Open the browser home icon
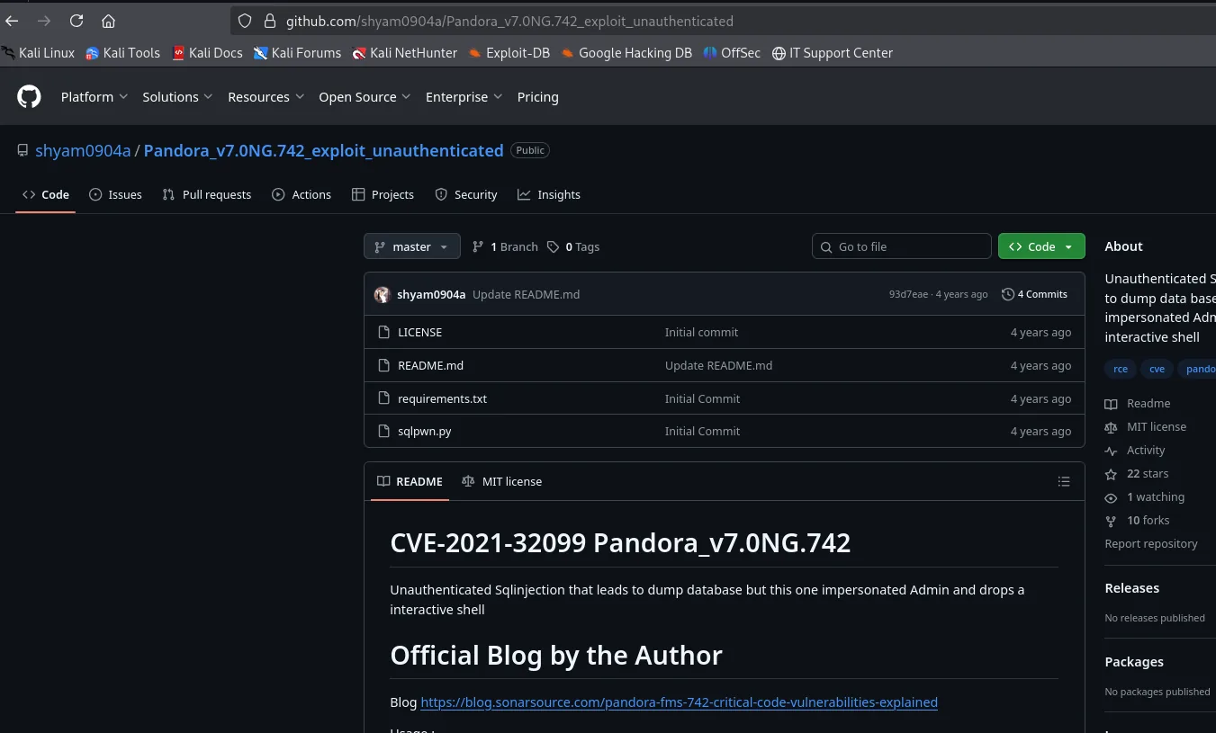Viewport: 1216px width, 733px height. click(x=108, y=21)
